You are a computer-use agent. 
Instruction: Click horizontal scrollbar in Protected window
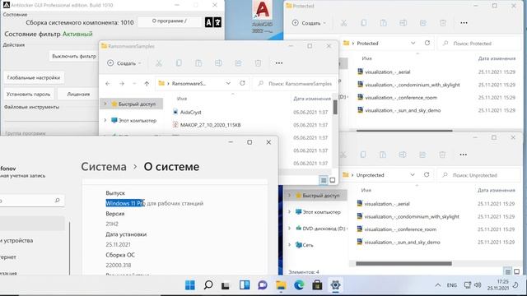(404, 131)
